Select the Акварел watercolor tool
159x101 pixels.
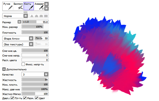[x=39, y=6]
